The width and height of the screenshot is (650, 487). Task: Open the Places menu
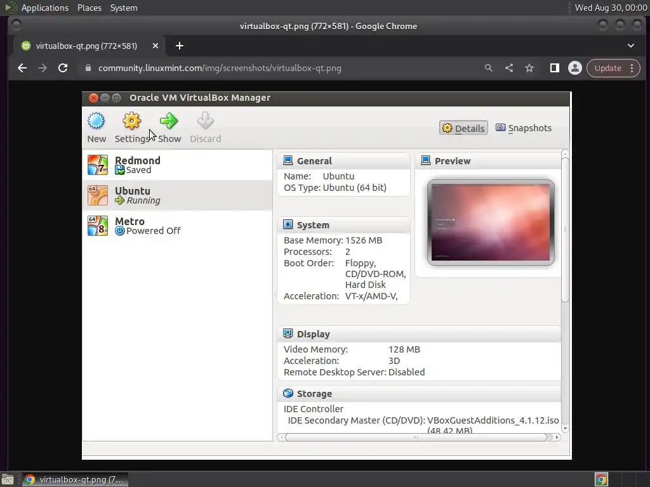point(89,8)
